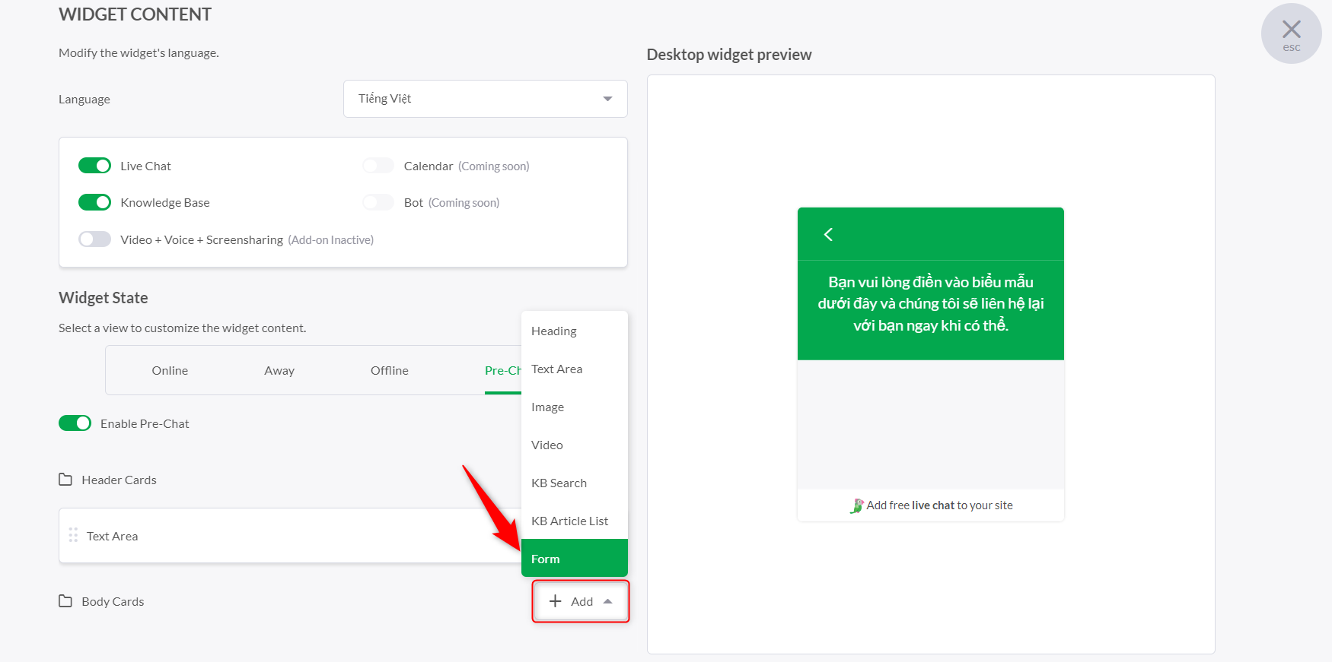Switch to the Offline widget state tab
This screenshot has width=1332, height=662.
390,370
